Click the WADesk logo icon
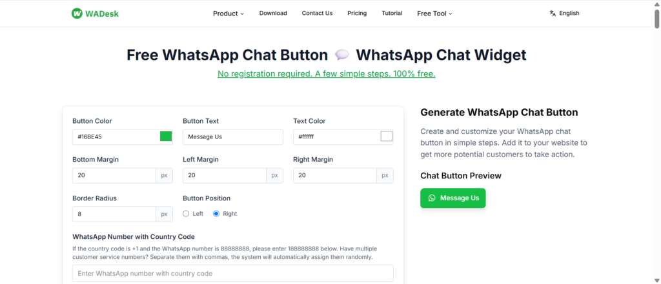Image resolution: width=661 pixels, height=284 pixels. [x=77, y=13]
